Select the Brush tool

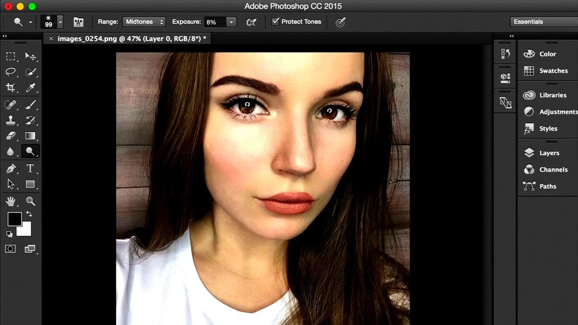coord(30,105)
